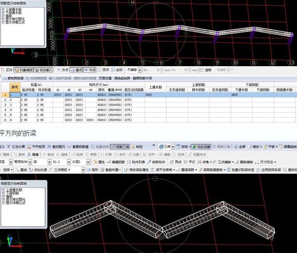Viewport: 297px width, 253px height.
Task: Increase the rotation angle stepper
Action: 229,69
